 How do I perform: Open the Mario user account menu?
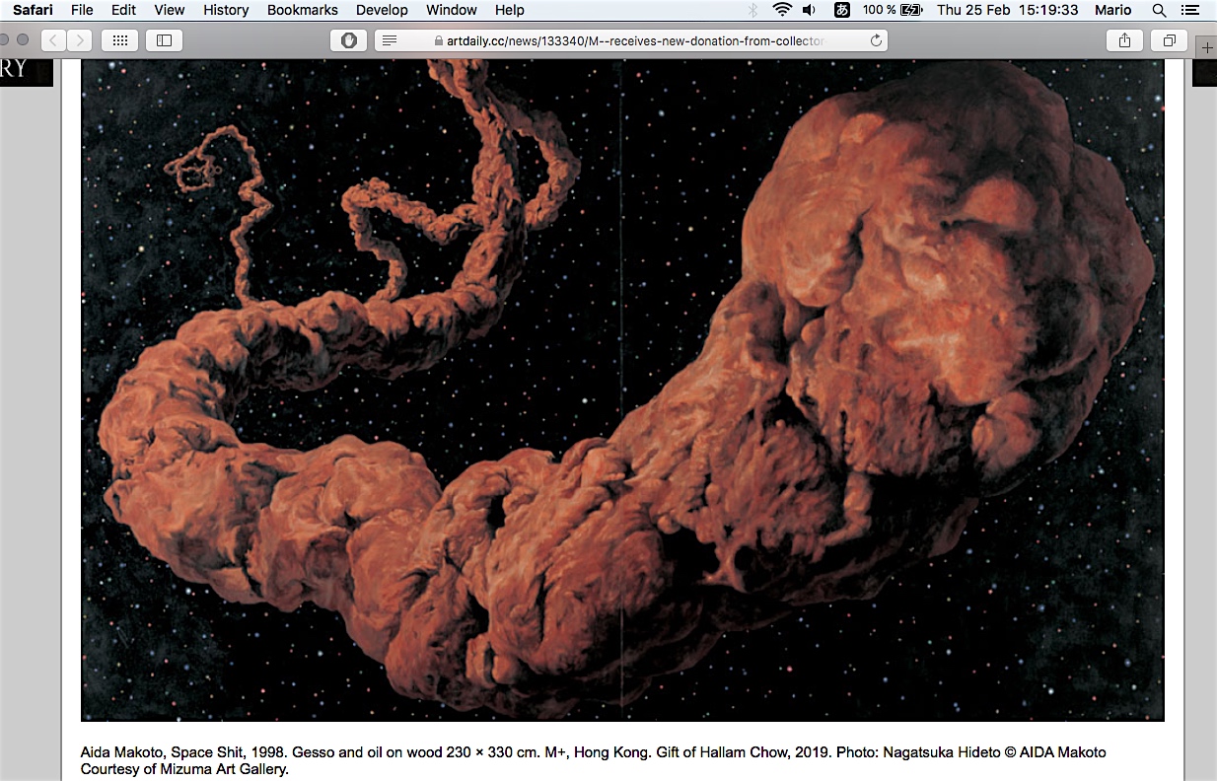[x=1112, y=10]
